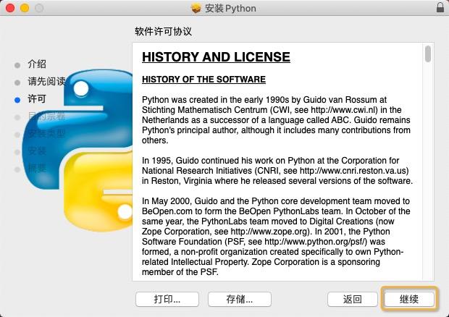449x317 pixels.
Task: Click 'member of the PSF.' line
Action: pos(180,272)
